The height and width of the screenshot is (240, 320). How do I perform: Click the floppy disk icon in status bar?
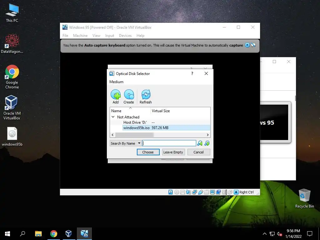(182, 192)
